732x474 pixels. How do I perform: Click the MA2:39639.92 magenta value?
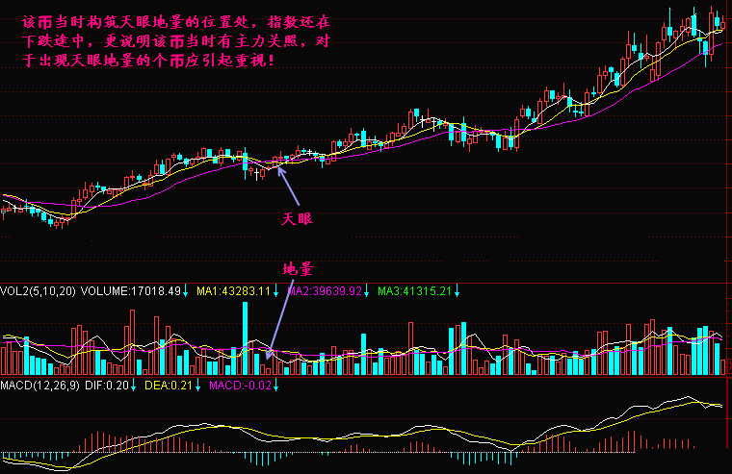(x=325, y=291)
